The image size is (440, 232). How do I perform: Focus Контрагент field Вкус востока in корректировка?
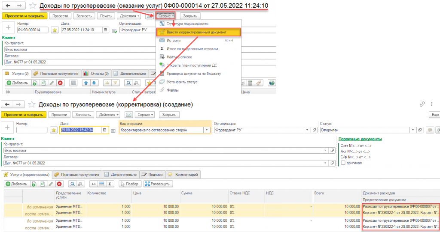163,150
